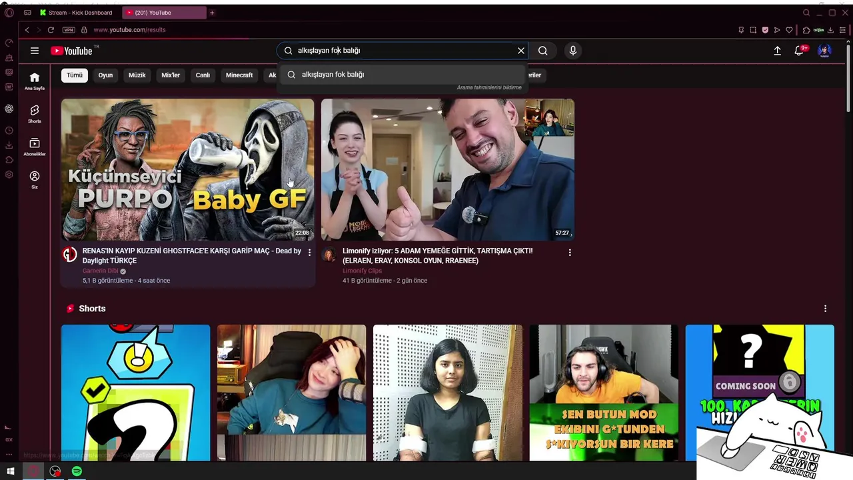Screen dimensions: 853x480
Task: Click the address bar URL
Action: [129, 30]
